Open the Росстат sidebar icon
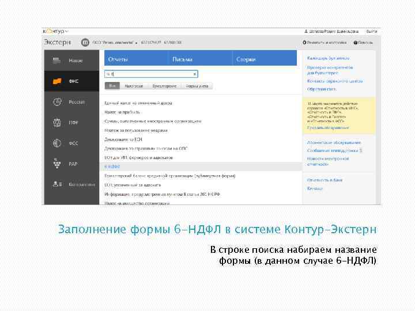 (x=57, y=102)
